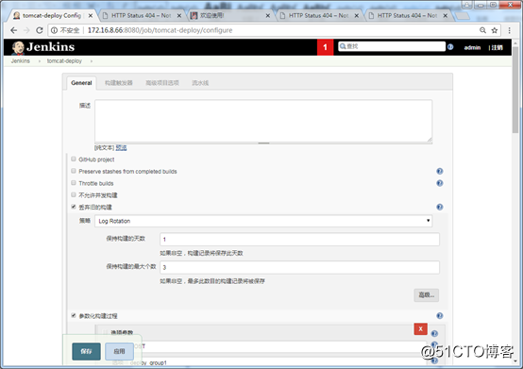Reload the page with the refresh icon
The image size is (523, 369).
40,30
